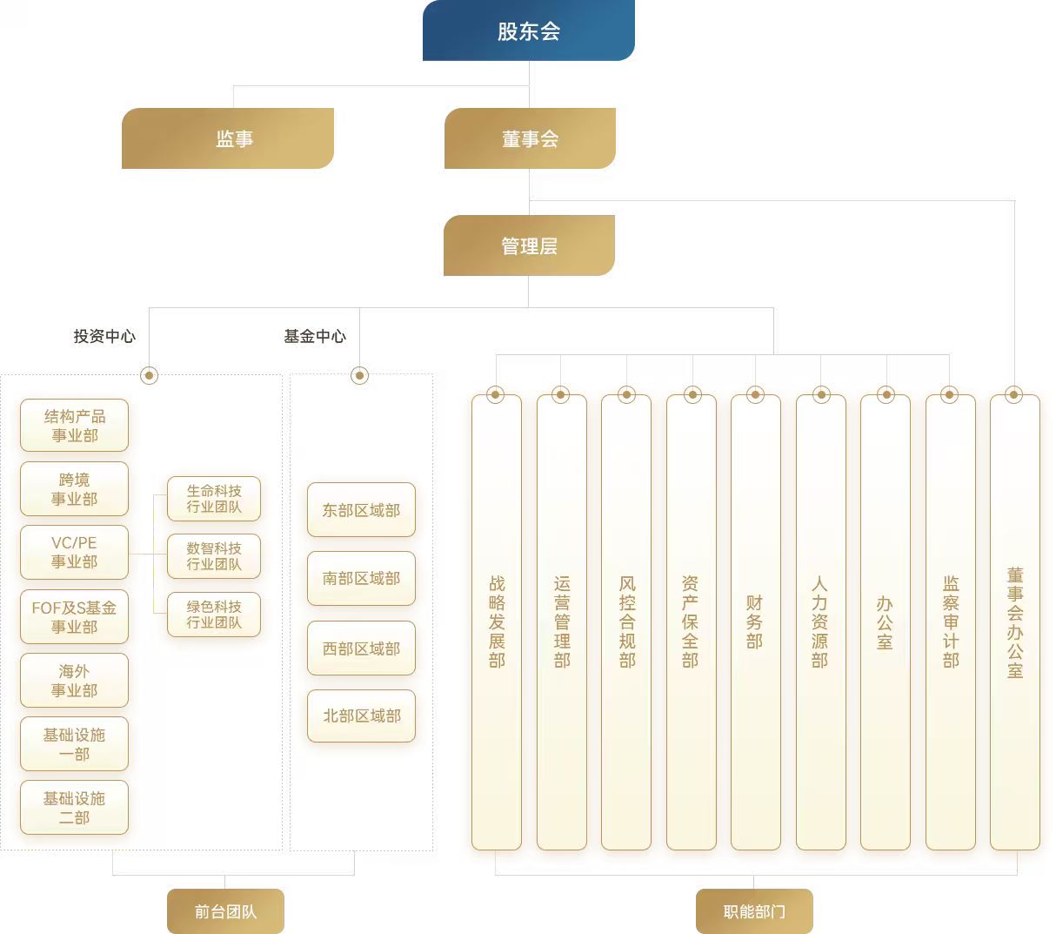1056x934 pixels.
Task: Click circle marker above 财务部 column
Action: (x=755, y=394)
